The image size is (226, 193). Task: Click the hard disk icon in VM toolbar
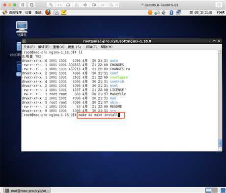coord(68,5)
